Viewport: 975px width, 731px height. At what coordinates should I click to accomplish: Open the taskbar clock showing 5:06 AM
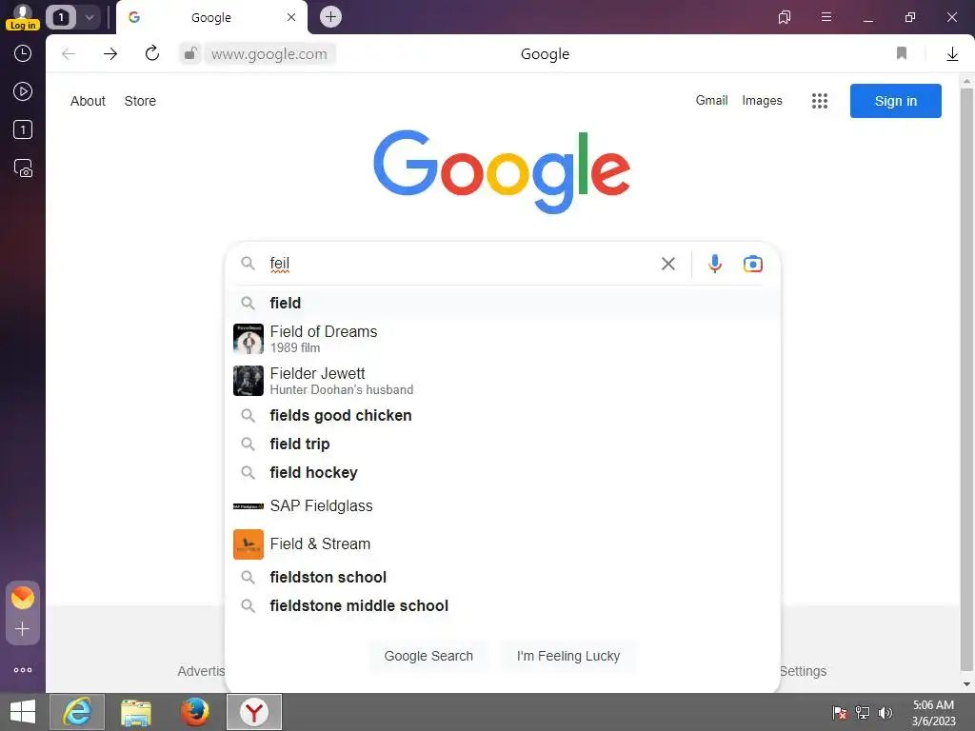pyautogui.click(x=933, y=712)
